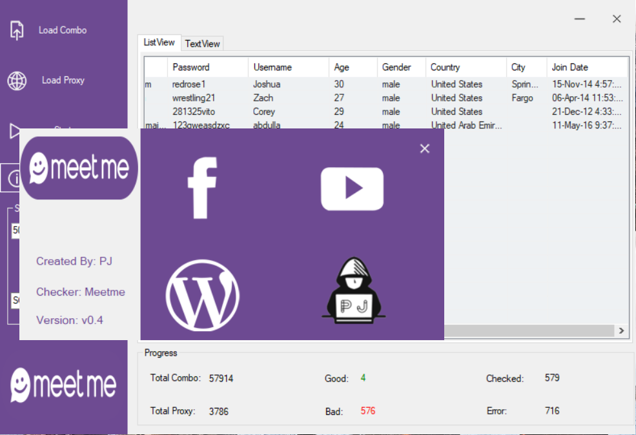Sort by the Age column header
Viewport: 636px width, 435px height.
[353, 67]
